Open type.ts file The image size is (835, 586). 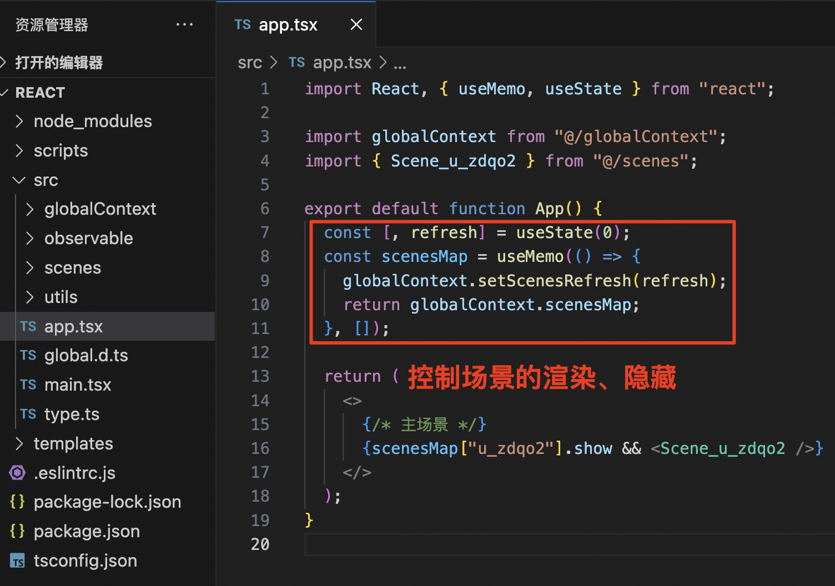[x=107, y=414]
